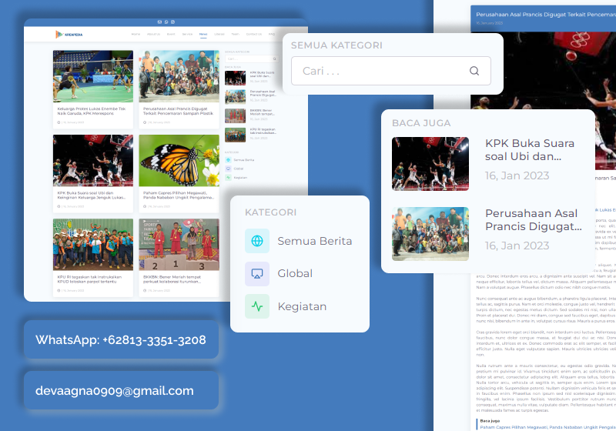Open the crowd with cartoon mural thumbnail in the article grid
The height and width of the screenshot is (431, 616).
[x=179, y=76]
